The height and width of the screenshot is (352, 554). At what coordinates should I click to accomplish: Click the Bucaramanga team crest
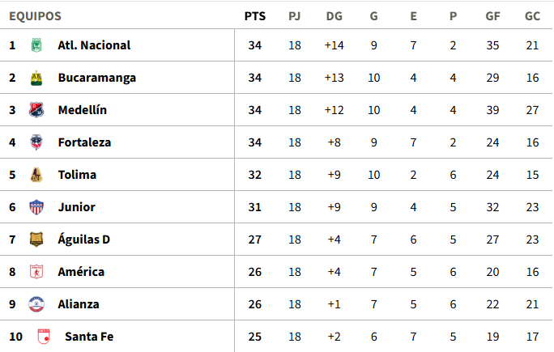point(36,78)
